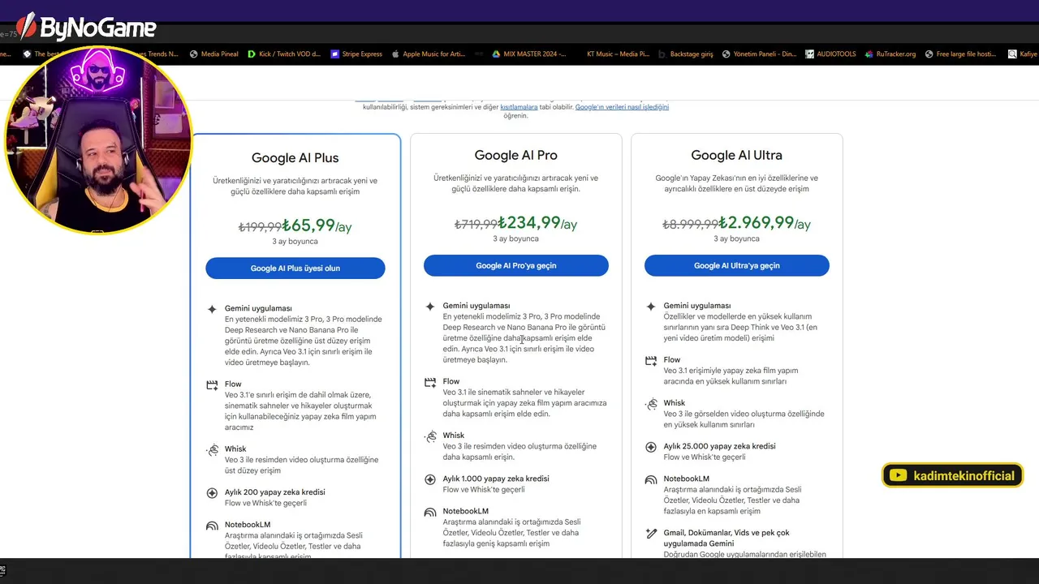This screenshot has width=1039, height=584.
Task: Click the struck-through ₺199,99 price
Action: click(x=260, y=227)
